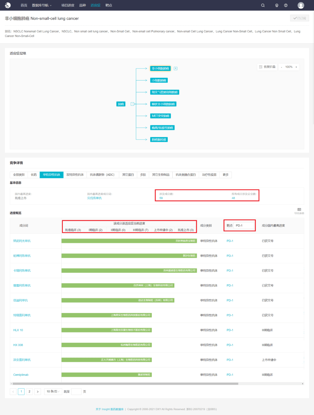Screen dimensions: 314x415
Task: Click the 所有成分涉及企业数 value 48
Action: pyautogui.click(x=233, y=198)
